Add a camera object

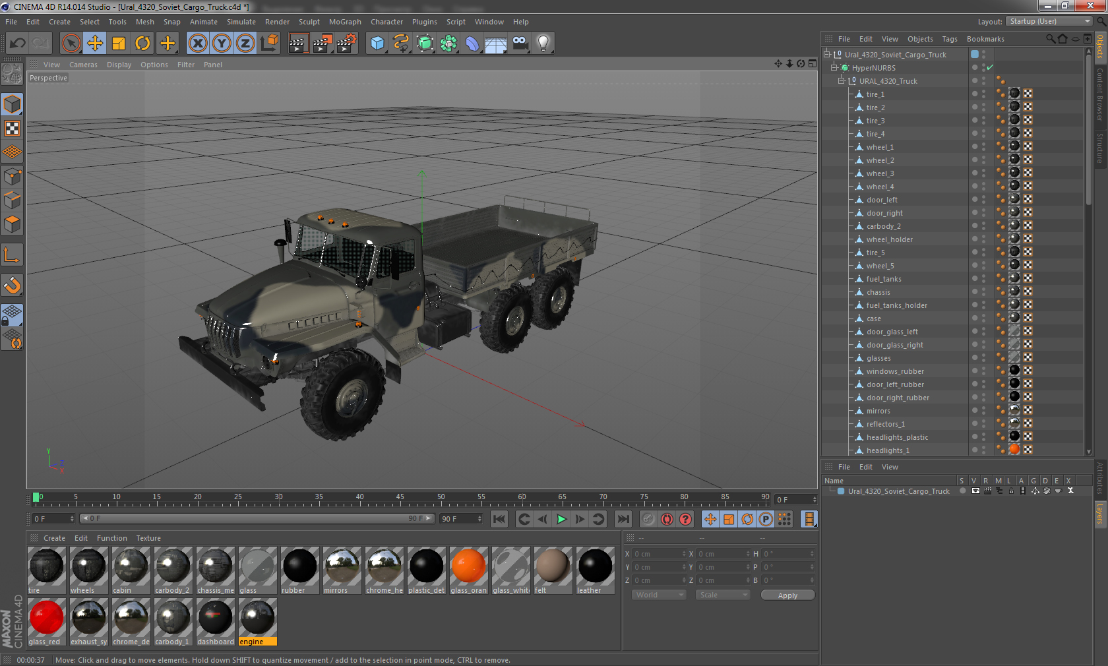coord(520,44)
